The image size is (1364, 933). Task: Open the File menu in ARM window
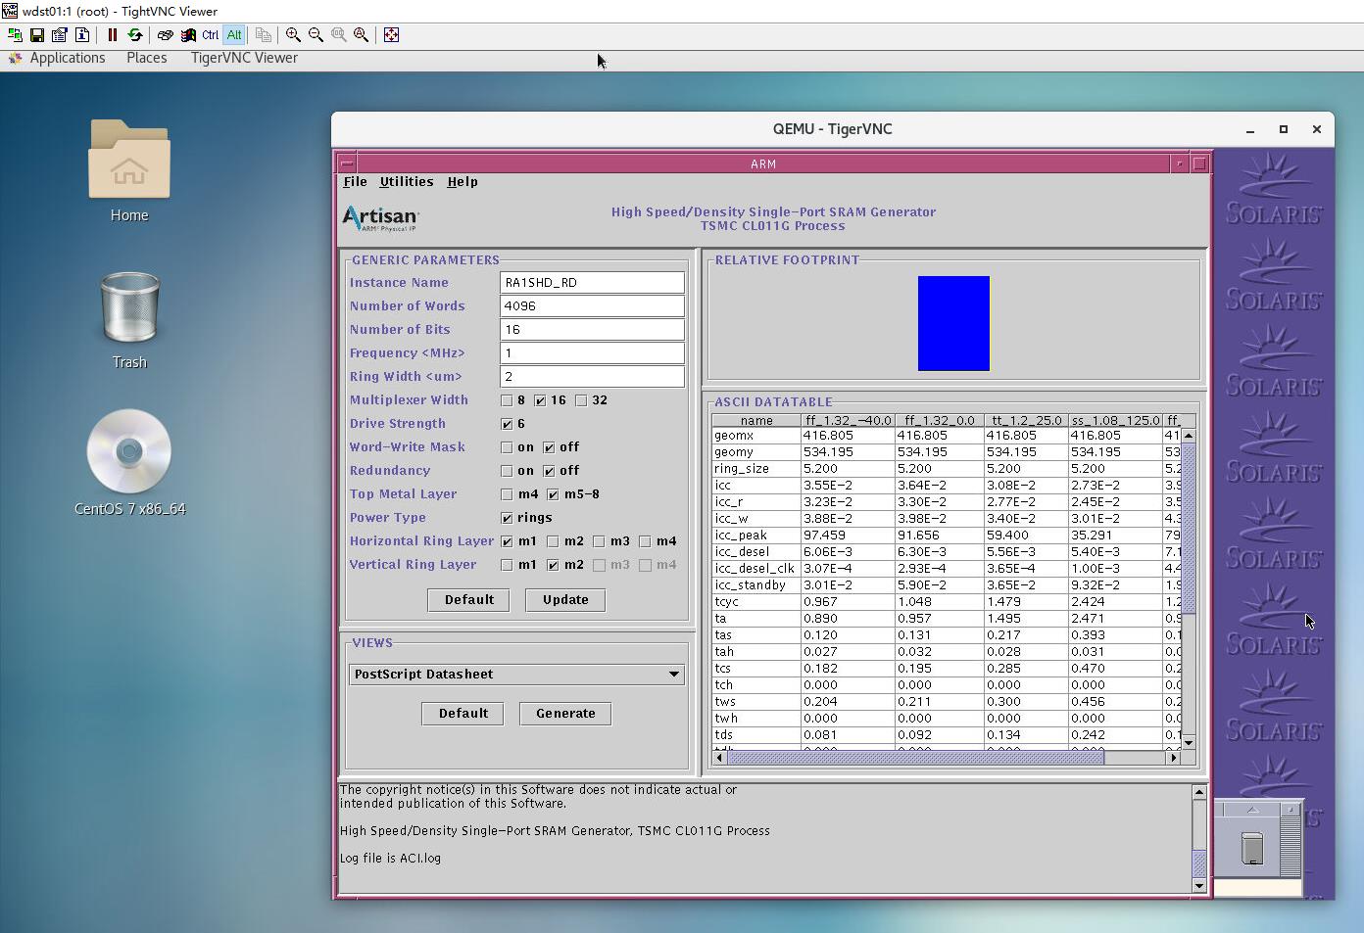pos(355,182)
